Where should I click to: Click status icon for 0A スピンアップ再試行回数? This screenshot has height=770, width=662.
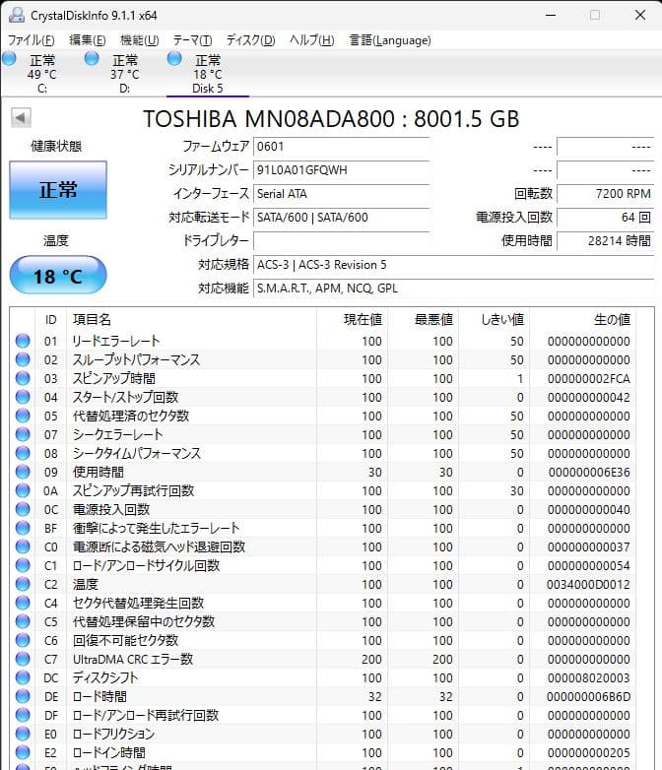pyautogui.click(x=23, y=490)
